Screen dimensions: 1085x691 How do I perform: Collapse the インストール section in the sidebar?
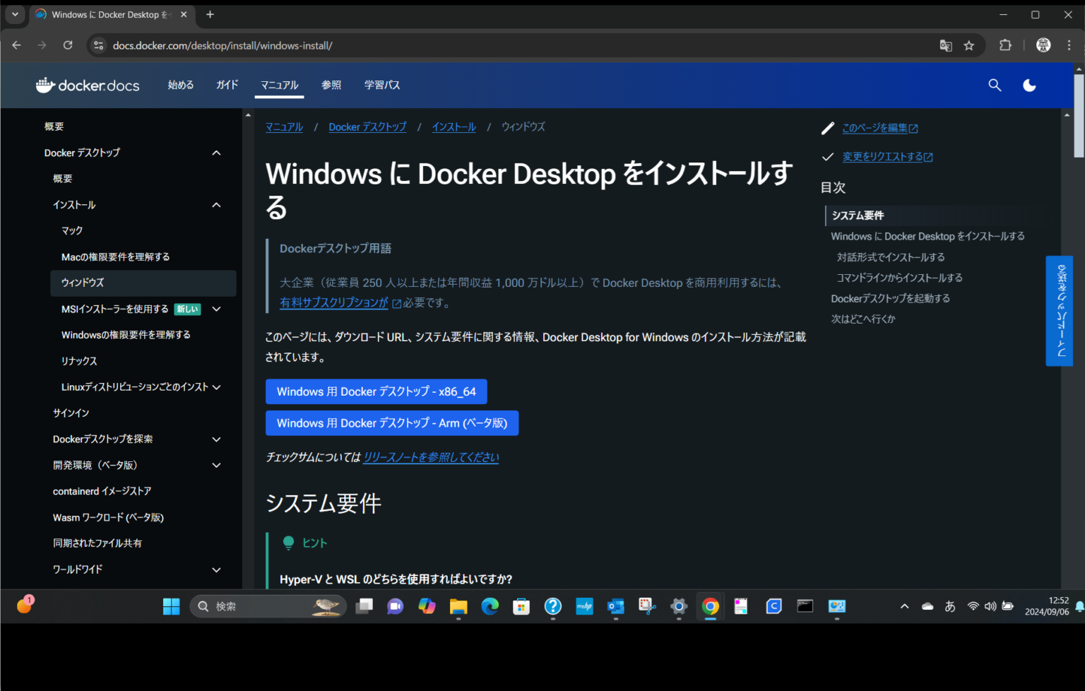216,205
